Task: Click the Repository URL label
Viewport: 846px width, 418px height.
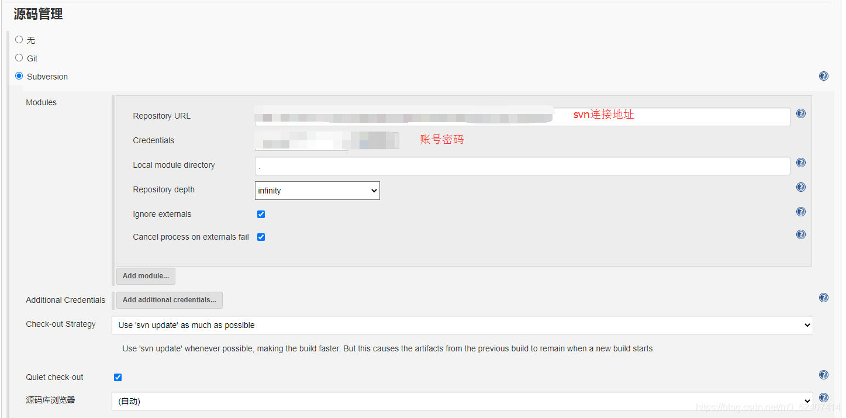Action: pyautogui.click(x=161, y=116)
